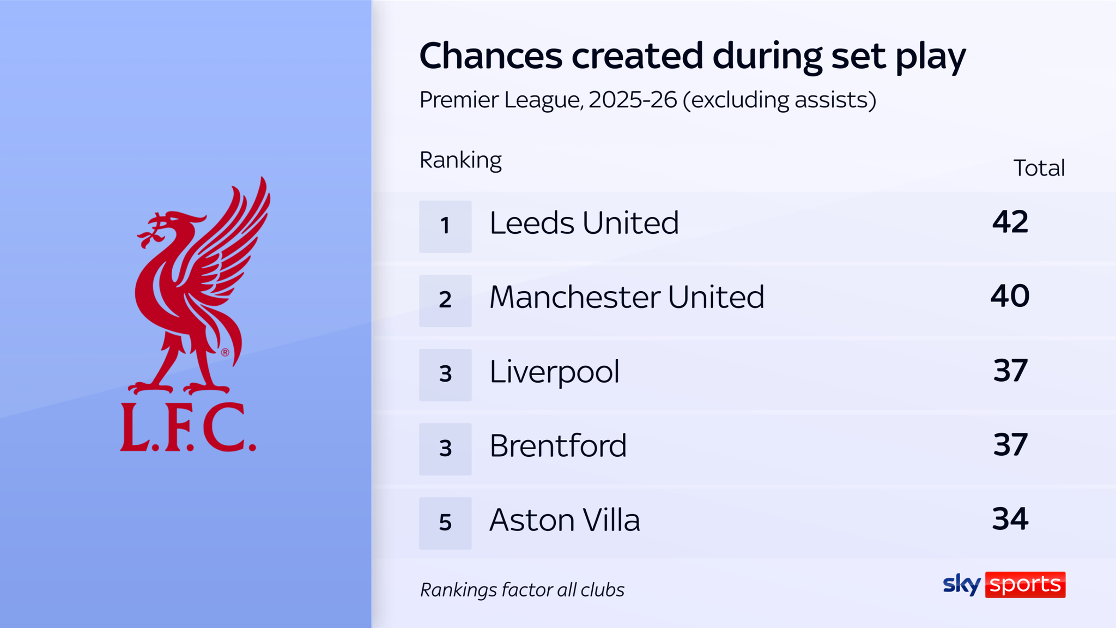Click Leeds United's total of 42

1010,222
